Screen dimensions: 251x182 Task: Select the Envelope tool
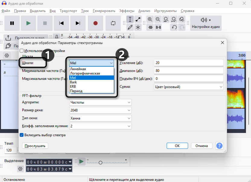[138, 20]
